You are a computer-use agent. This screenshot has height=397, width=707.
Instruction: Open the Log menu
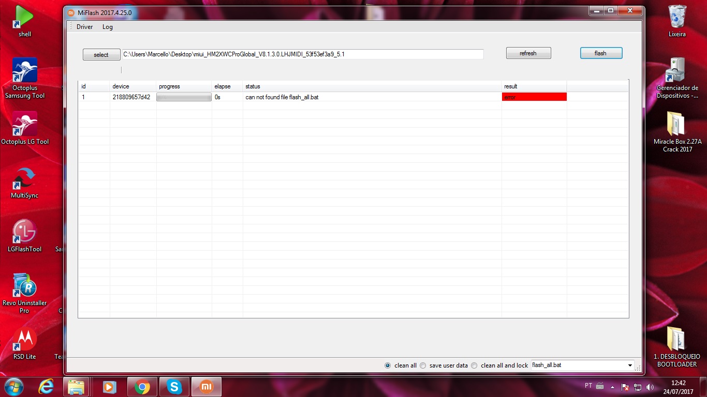tap(108, 27)
